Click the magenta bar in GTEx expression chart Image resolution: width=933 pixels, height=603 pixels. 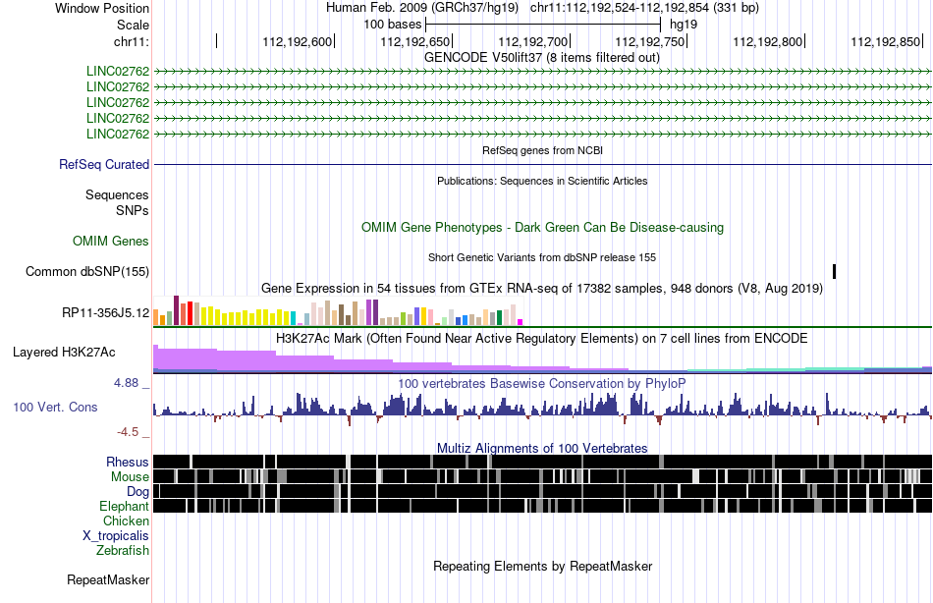pos(521,322)
